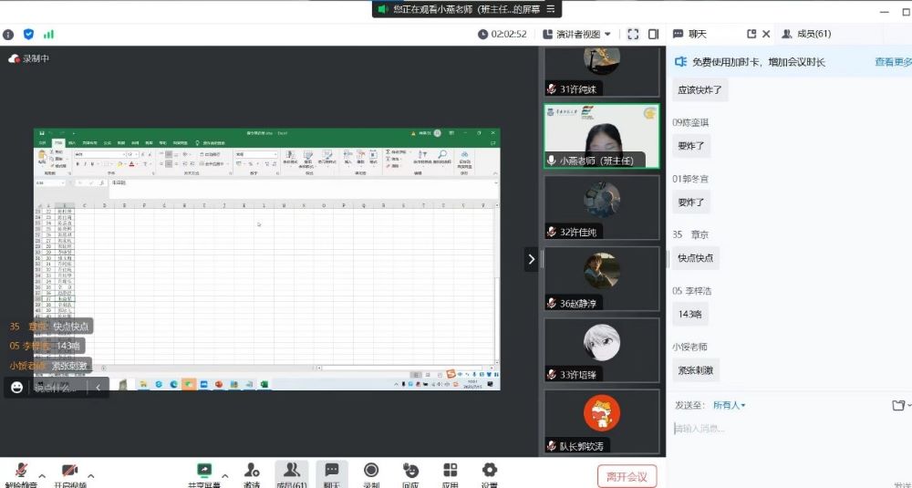Open the Apps grid icon
This screenshot has width=912, height=488.
(450, 472)
